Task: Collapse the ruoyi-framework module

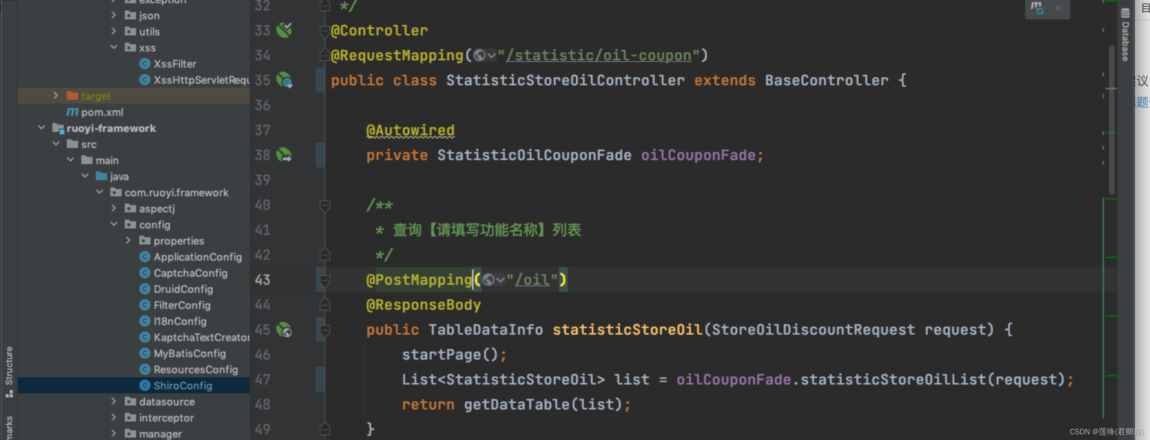Action: (41, 128)
